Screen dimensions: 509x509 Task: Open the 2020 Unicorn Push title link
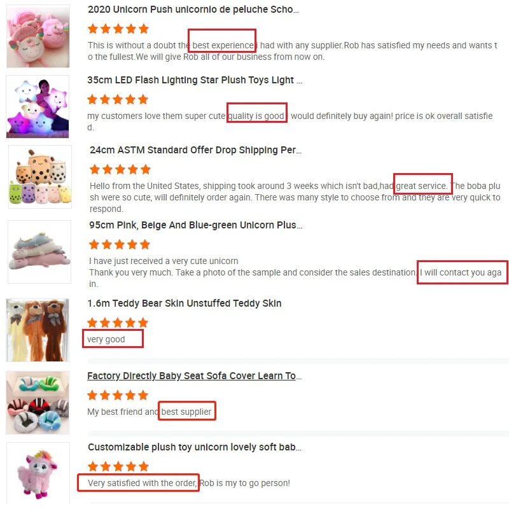coord(193,10)
